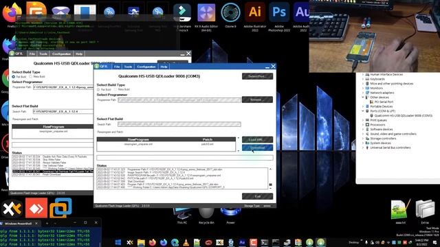This screenshot has width=440, height=247.
Task: Open the terminal icon on taskbar
Action: pyautogui.click(x=264, y=242)
